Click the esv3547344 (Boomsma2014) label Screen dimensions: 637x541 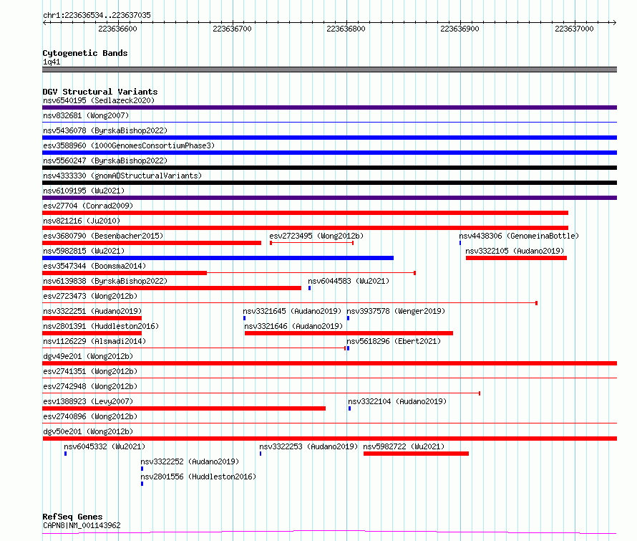pyautogui.click(x=94, y=266)
